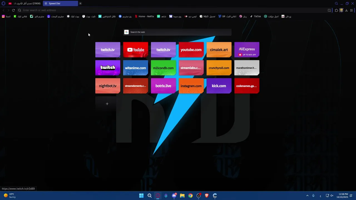Open the YouTube logo speed dial tile
356x200 pixels.
click(x=135, y=50)
